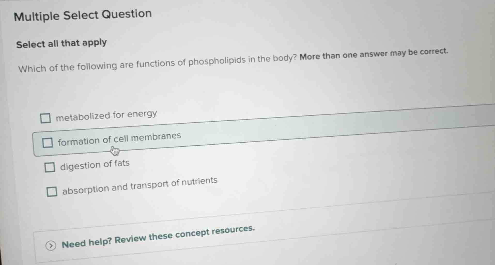The height and width of the screenshot is (265, 495).
Task: Click the Select all that apply label
Action: (61, 43)
